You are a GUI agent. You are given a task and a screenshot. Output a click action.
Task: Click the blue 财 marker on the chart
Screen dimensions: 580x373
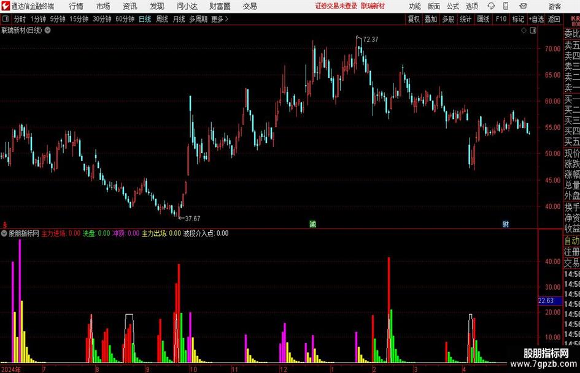(x=506, y=224)
